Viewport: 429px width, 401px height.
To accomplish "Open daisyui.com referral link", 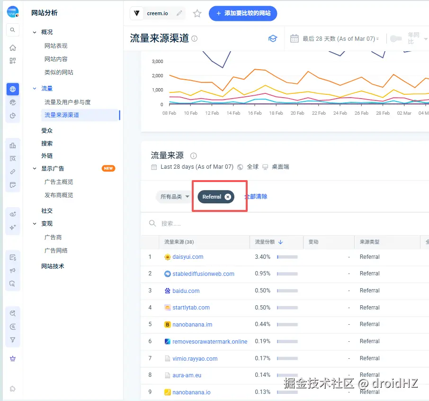I will (x=188, y=257).
